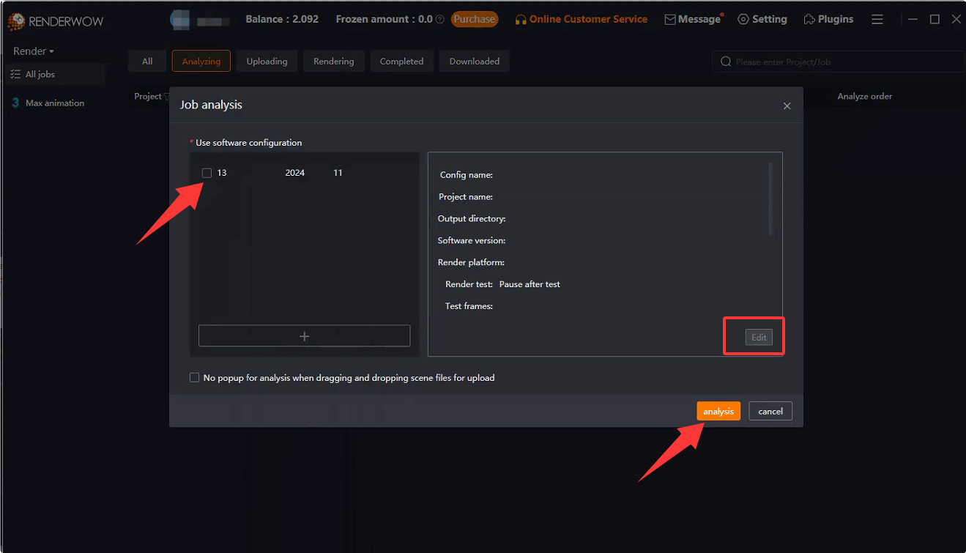Check the checkbox next to config 13
Screen dimensions: 966x553
pos(207,172)
